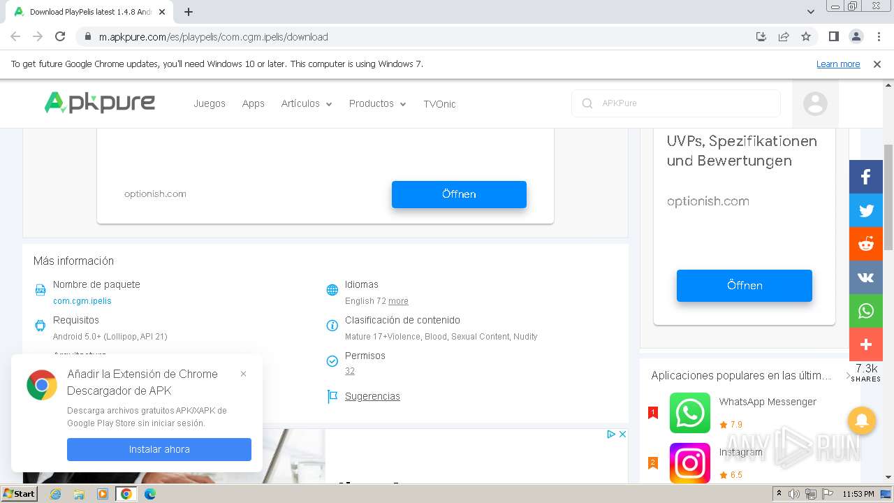
Task: Open Microsoft Edge from taskbar
Action: point(150,494)
